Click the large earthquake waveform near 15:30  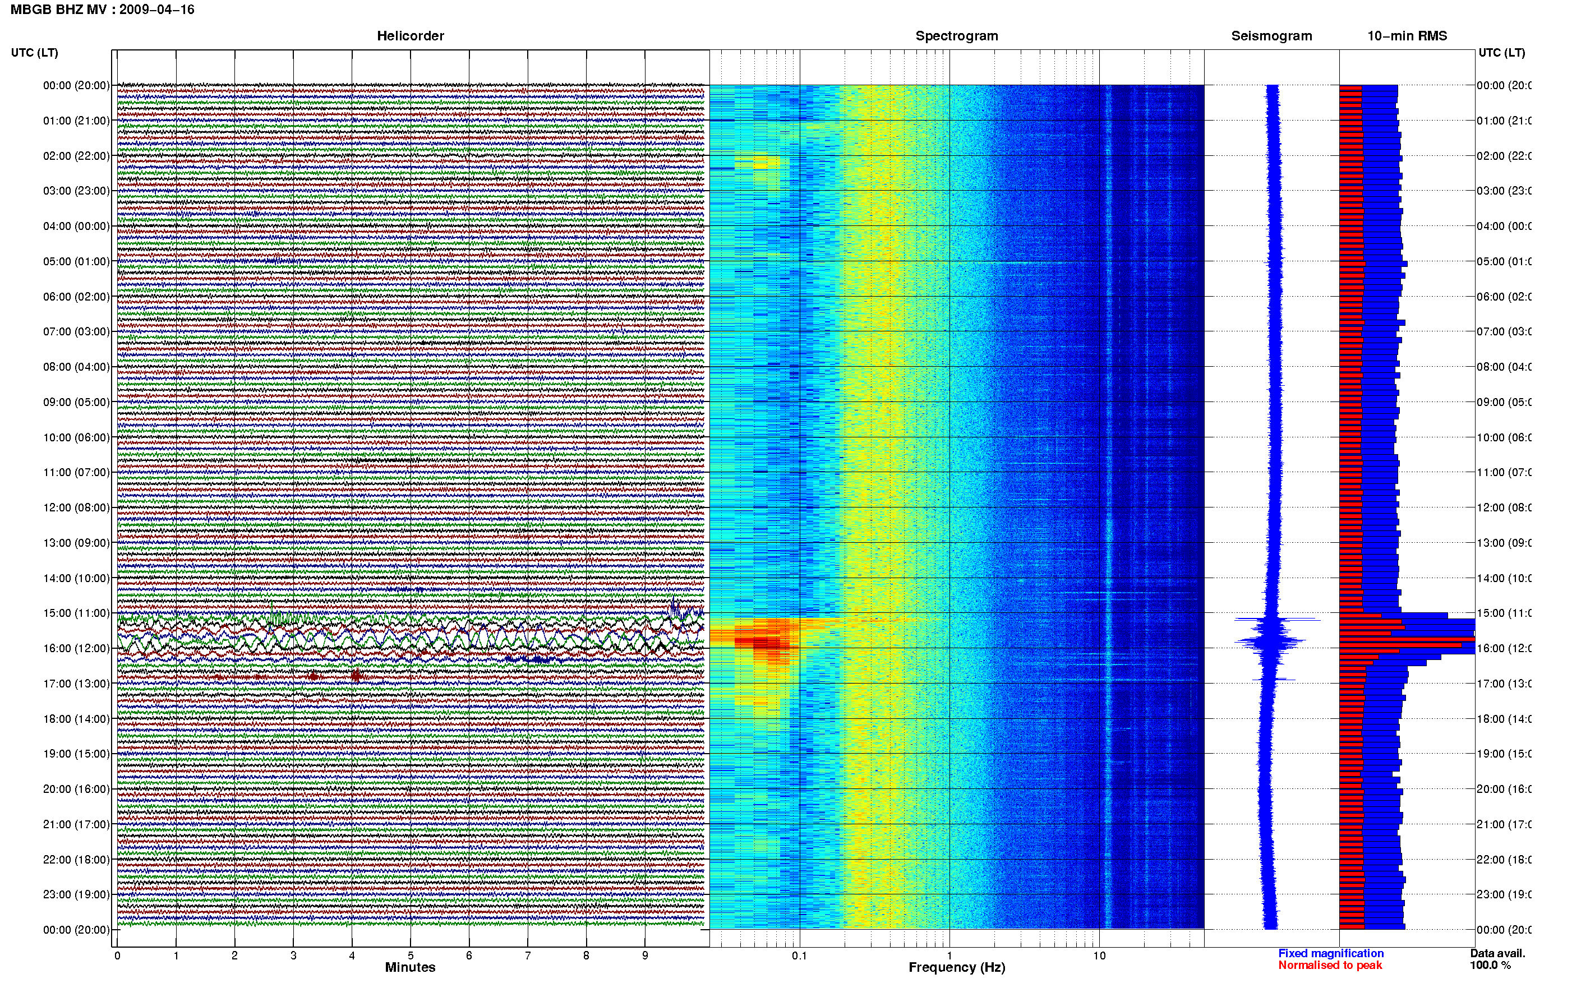click(x=410, y=634)
